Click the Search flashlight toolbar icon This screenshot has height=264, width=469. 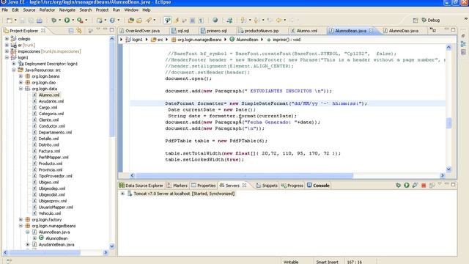(x=149, y=21)
